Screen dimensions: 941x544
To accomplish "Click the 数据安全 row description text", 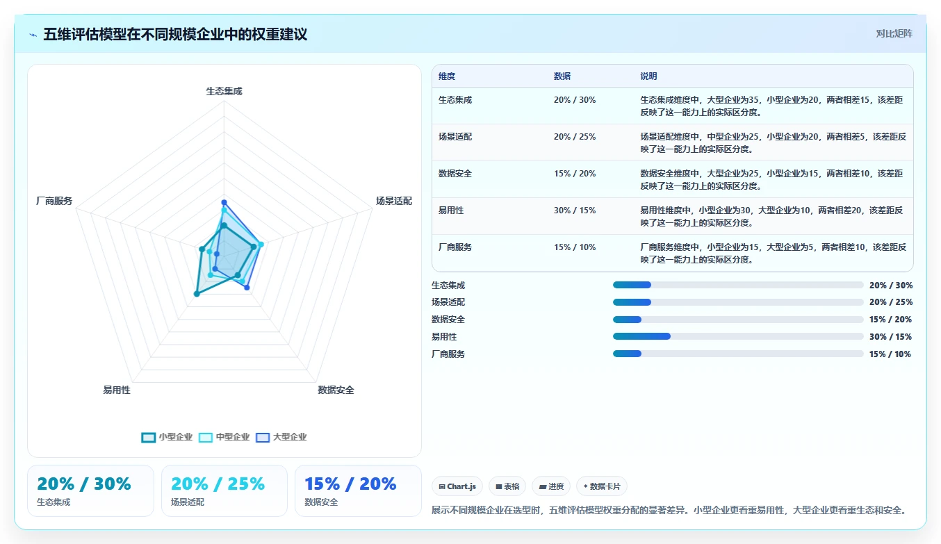I will tap(772, 179).
